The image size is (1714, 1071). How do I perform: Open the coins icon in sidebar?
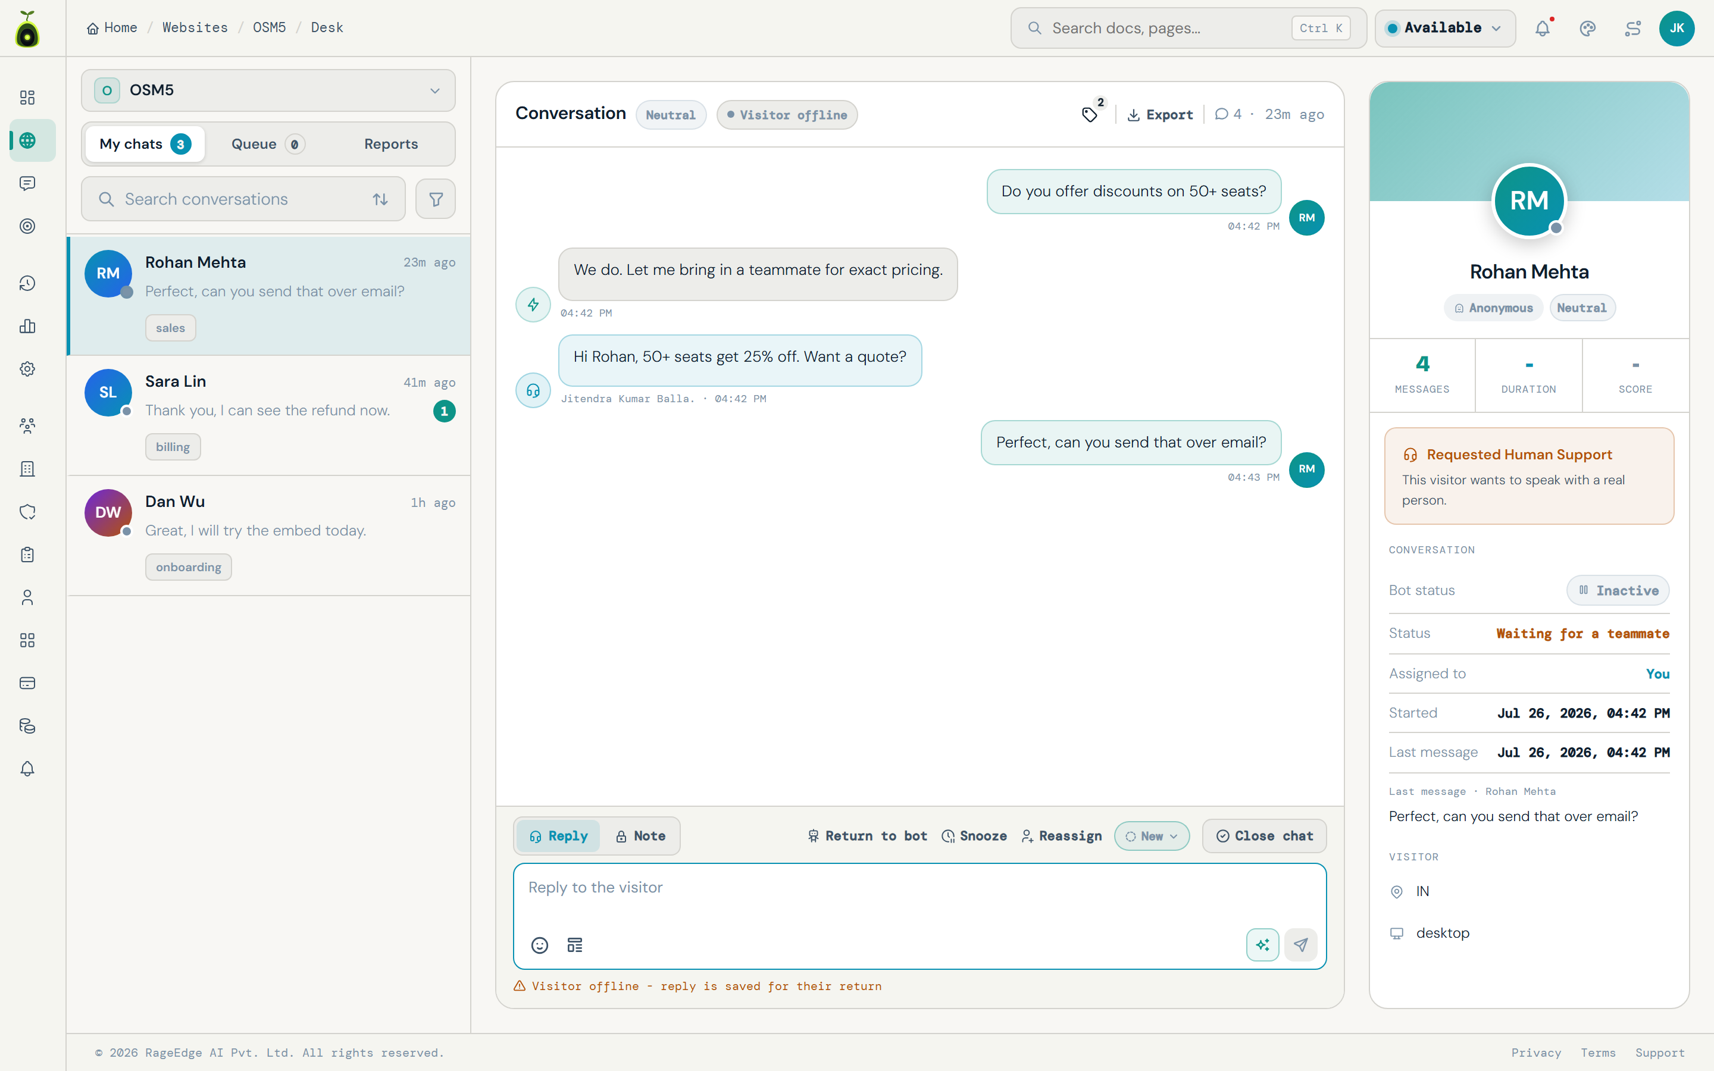[27, 726]
